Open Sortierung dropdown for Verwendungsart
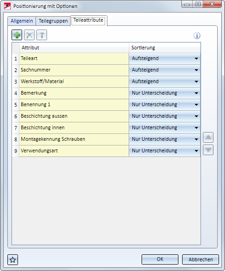This screenshot has width=225, height=271. point(165,151)
